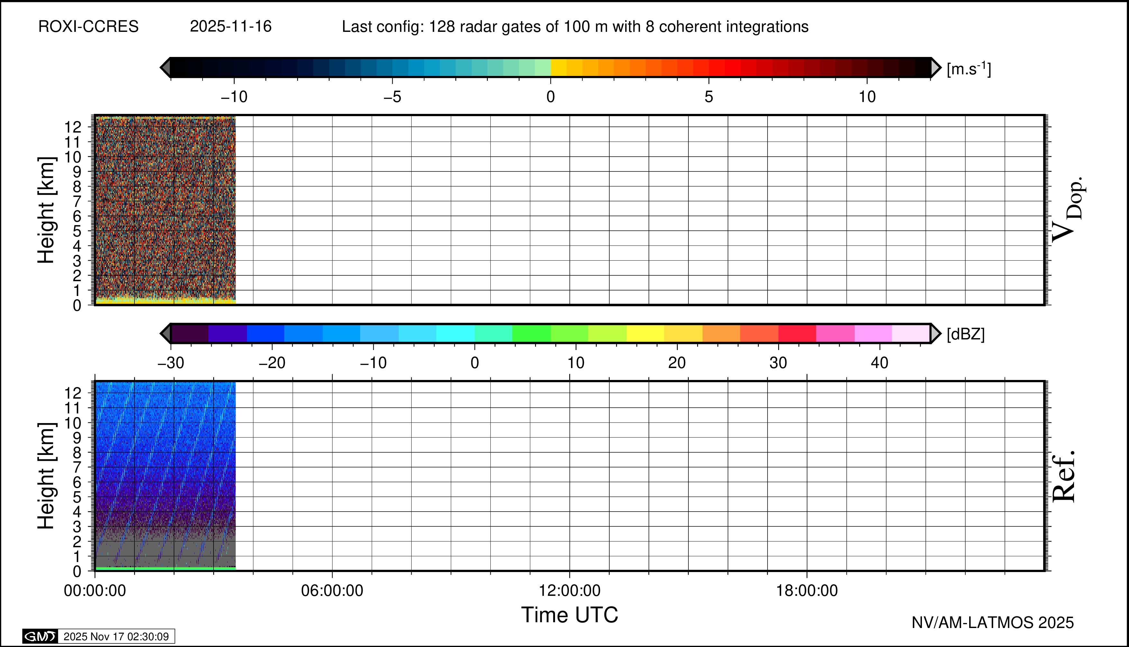Click the 2025-11-16 date label
Screen dimensions: 1129x647
(x=231, y=27)
